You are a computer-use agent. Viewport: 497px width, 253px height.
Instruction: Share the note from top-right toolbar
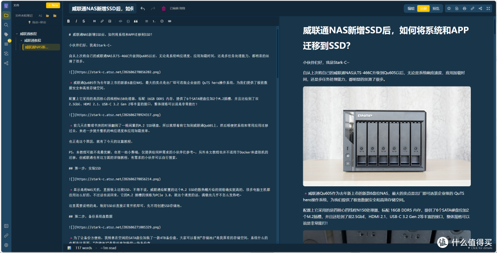click(480, 9)
